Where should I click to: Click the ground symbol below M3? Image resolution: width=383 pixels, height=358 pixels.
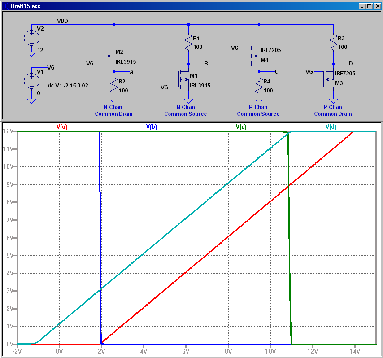coord(333,101)
